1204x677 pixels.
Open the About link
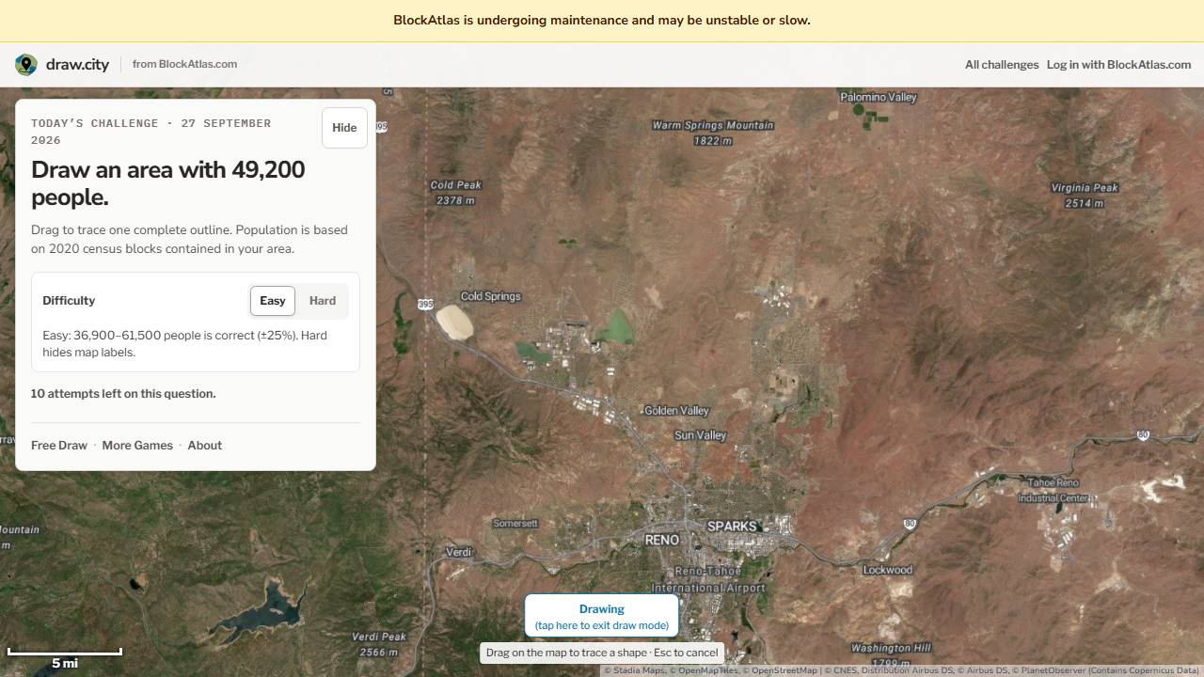coord(204,446)
